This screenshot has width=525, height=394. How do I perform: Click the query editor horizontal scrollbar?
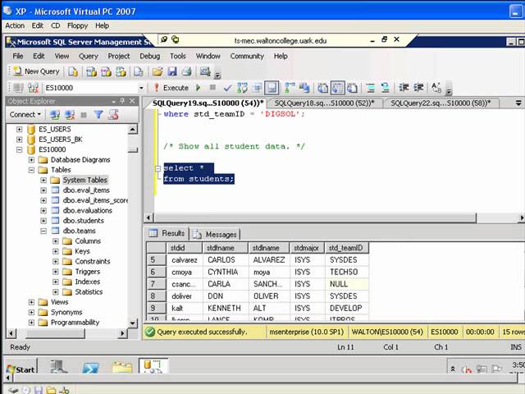click(315, 218)
